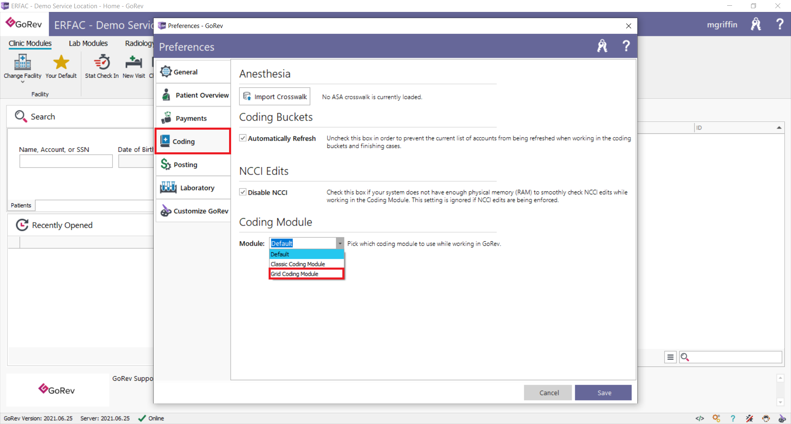Viewport: 791px width, 424px height.
Task: Open the Module dropdown arrow
Action: click(340, 243)
